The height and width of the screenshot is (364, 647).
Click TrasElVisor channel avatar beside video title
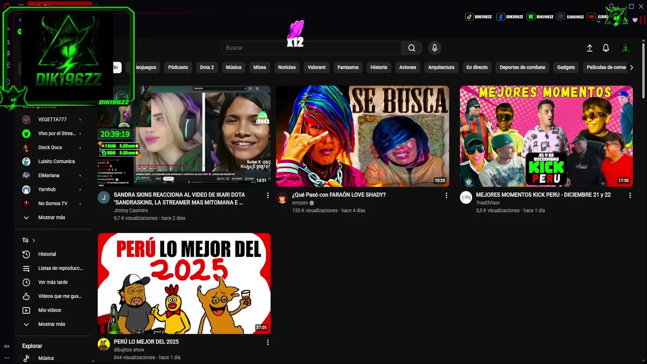click(466, 198)
